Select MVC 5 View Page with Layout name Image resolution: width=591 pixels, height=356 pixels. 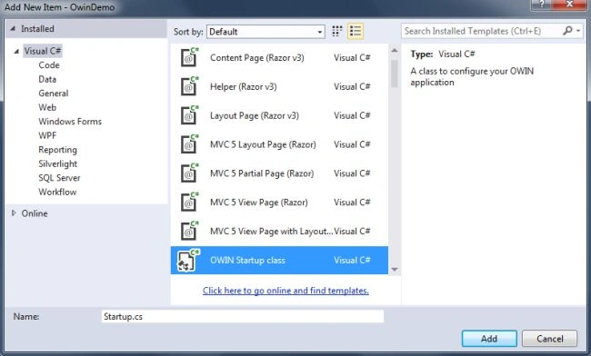(271, 231)
